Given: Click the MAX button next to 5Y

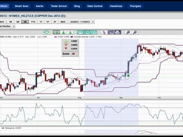Looking at the screenshot, I should (x=63, y=22).
